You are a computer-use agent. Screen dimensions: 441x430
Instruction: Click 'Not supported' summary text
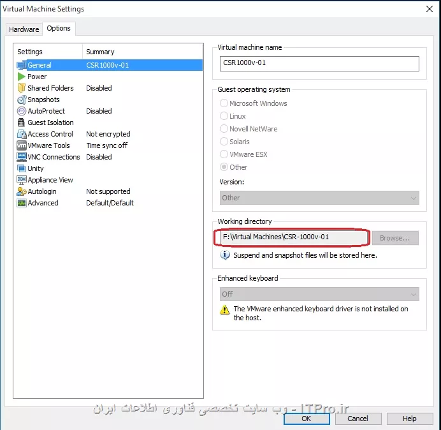[x=108, y=191]
